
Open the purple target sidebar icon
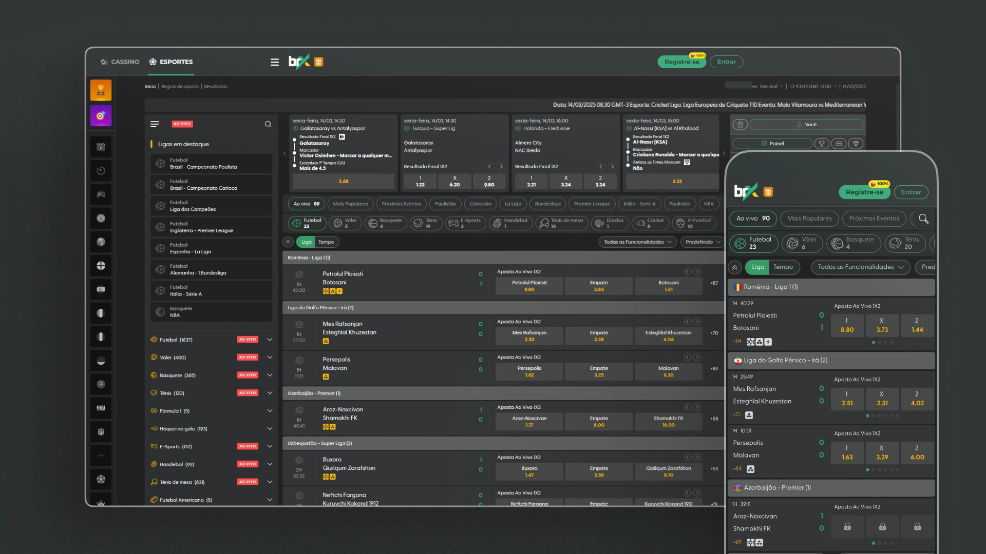pos(101,115)
